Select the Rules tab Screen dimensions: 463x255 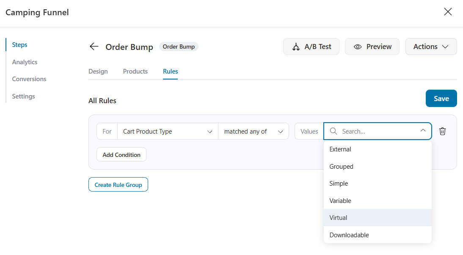coord(171,71)
